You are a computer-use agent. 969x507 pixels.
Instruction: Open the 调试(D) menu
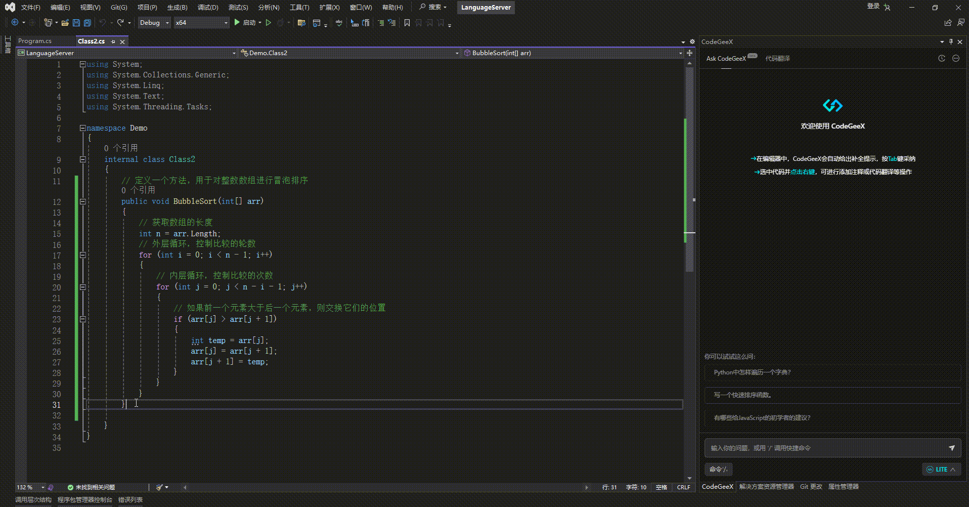tap(208, 7)
